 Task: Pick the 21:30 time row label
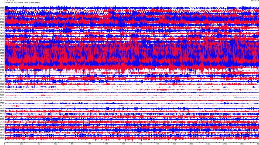[x=2, y=127]
